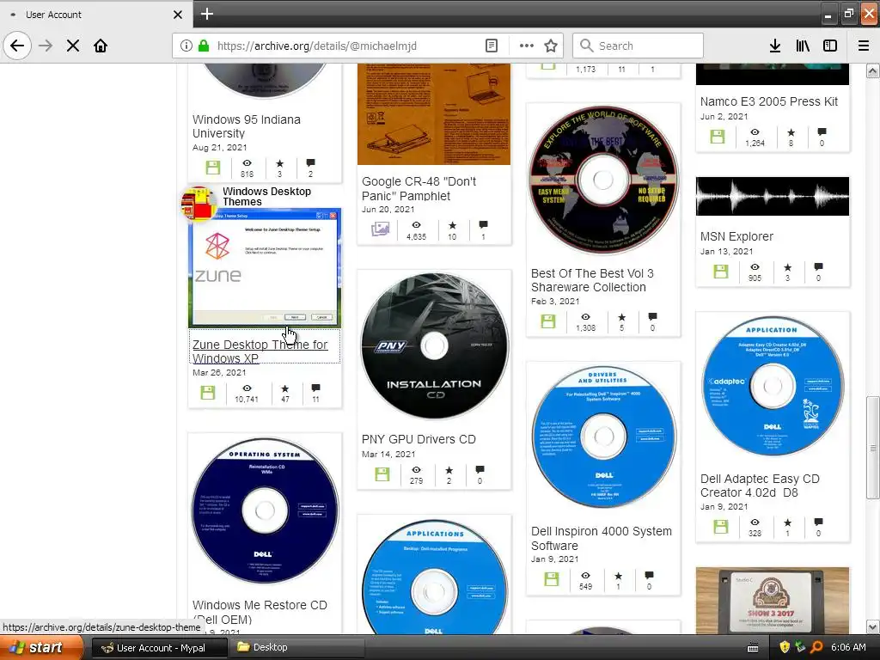
Task: Click the Dell Inspiron blue disc image
Action: [603, 437]
